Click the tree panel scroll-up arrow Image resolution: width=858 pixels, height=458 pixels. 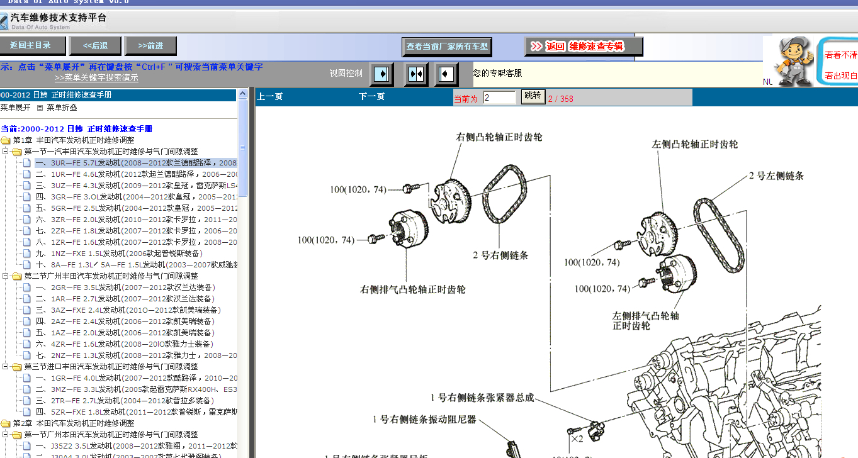(243, 94)
